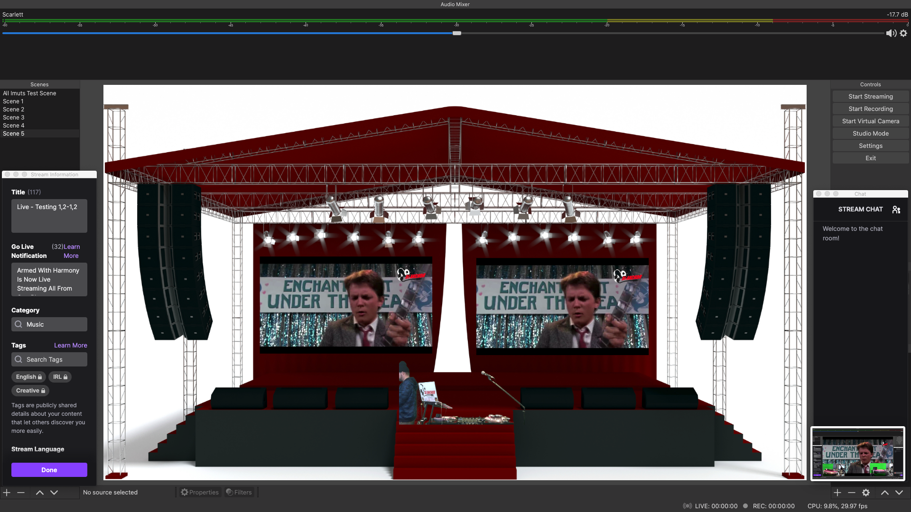Image resolution: width=911 pixels, height=512 pixels.
Task: Toggle Studio Mode
Action: tap(871, 133)
